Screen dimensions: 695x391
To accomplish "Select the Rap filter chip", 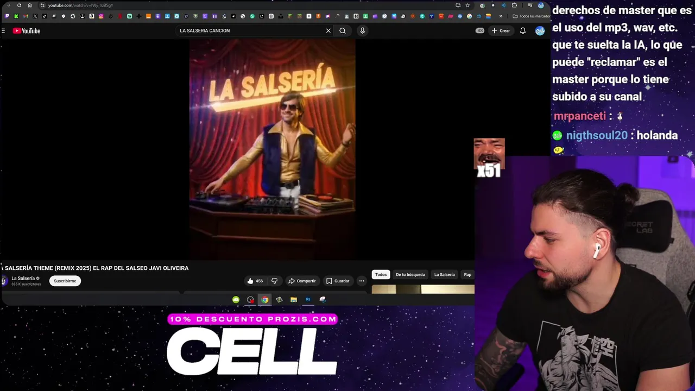I will [x=467, y=275].
